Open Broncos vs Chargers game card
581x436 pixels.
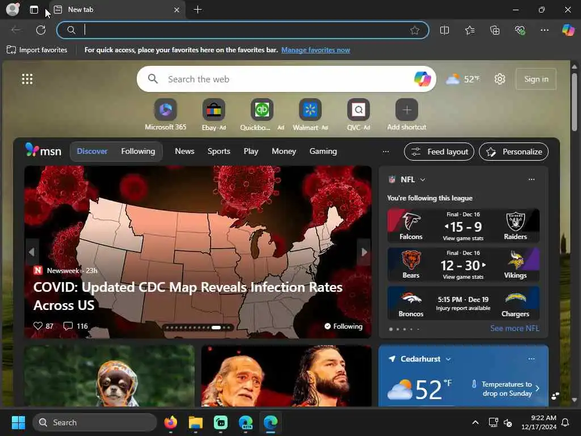point(463,303)
